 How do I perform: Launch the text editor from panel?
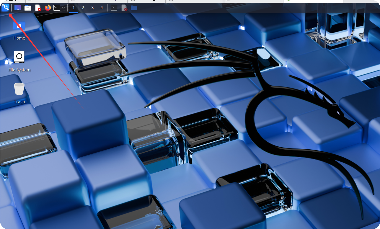click(x=38, y=8)
